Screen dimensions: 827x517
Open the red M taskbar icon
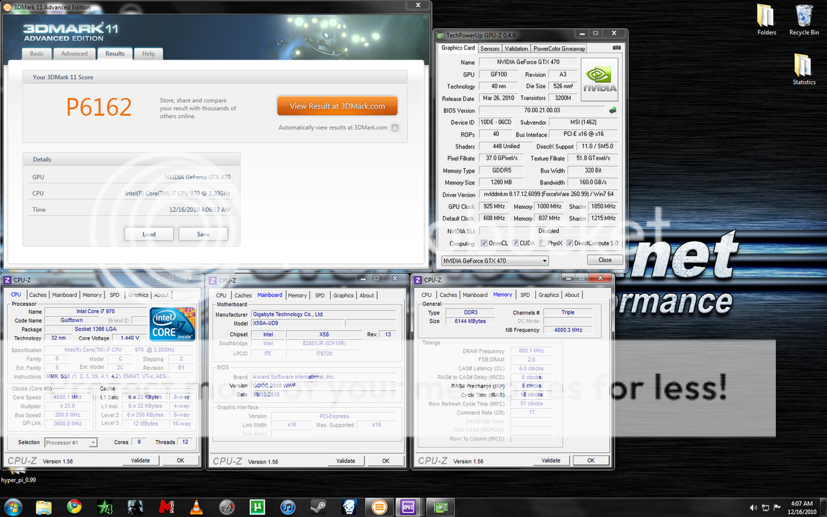166,507
